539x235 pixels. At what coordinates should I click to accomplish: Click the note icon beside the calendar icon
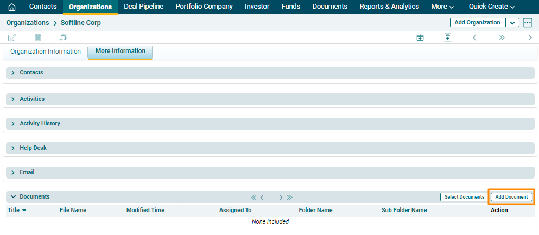click(447, 37)
